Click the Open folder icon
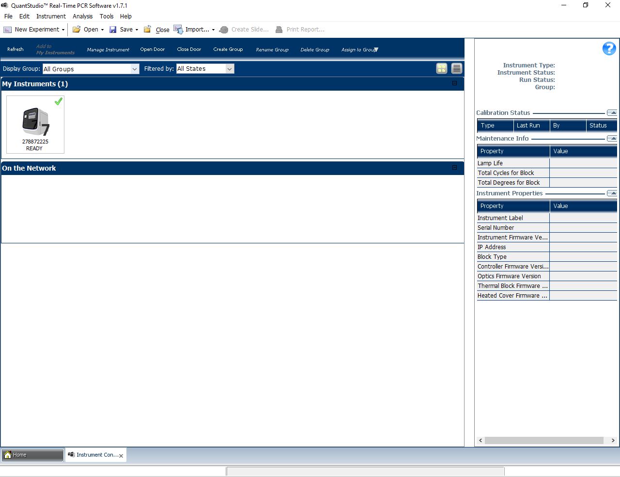Screen dimensions: 620x477 click(77, 30)
